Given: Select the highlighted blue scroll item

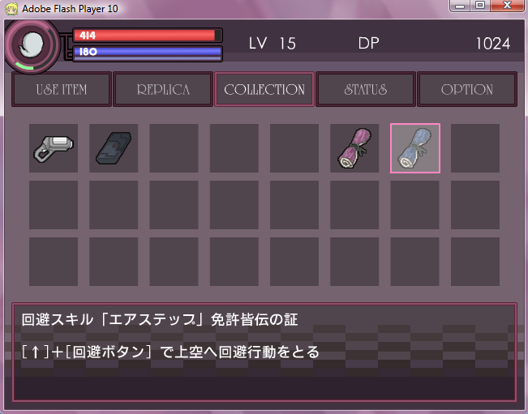Looking at the screenshot, I should pyautogui.click(x=415, y=148).
